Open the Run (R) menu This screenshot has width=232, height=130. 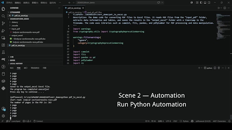click(53, 3)
